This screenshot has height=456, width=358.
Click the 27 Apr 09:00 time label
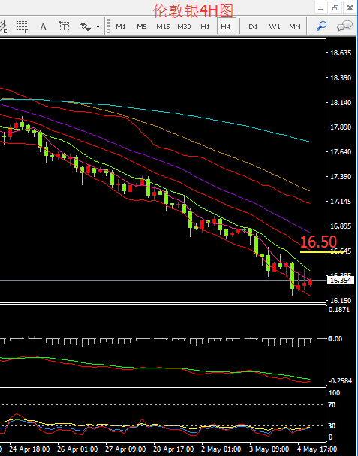125,448
